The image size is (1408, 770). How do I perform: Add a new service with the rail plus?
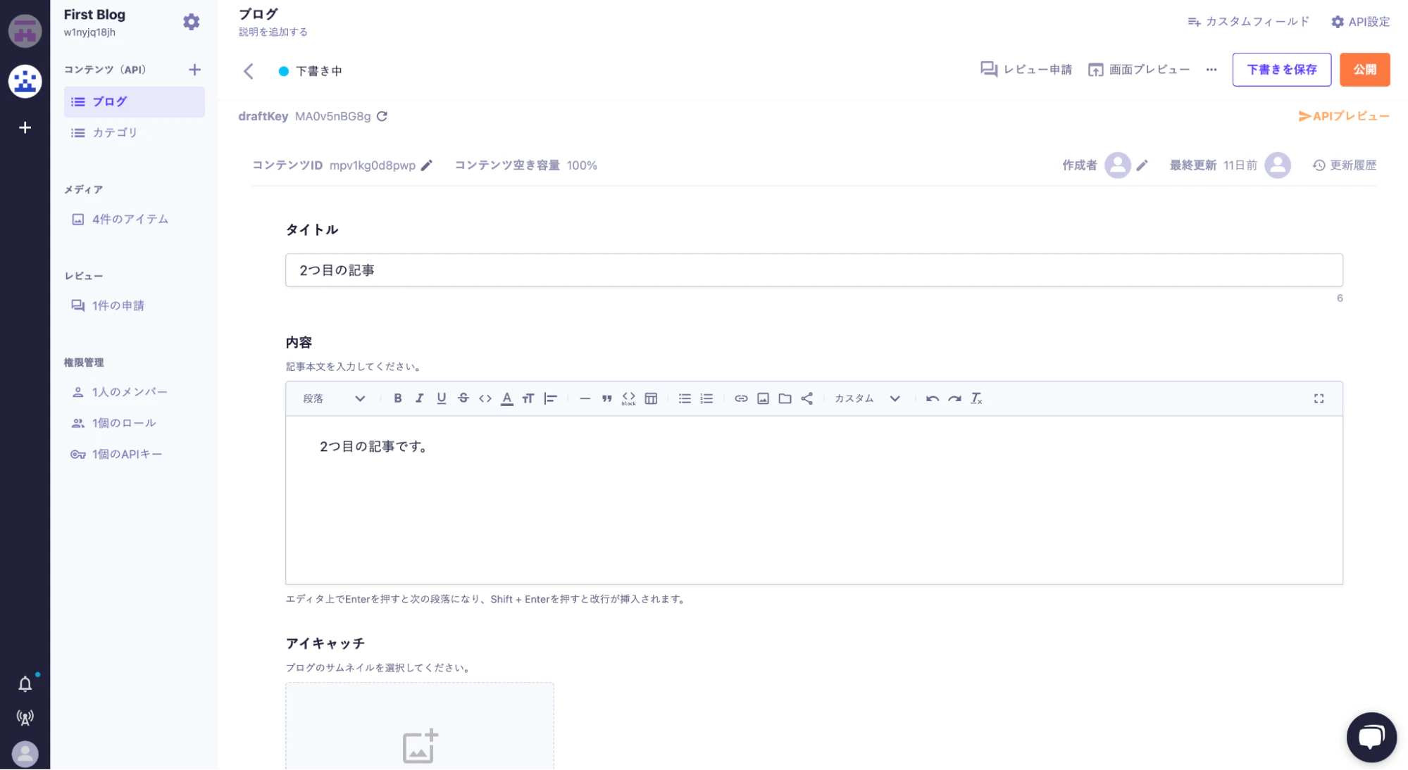pyautogui.click(x=25, y=127)
